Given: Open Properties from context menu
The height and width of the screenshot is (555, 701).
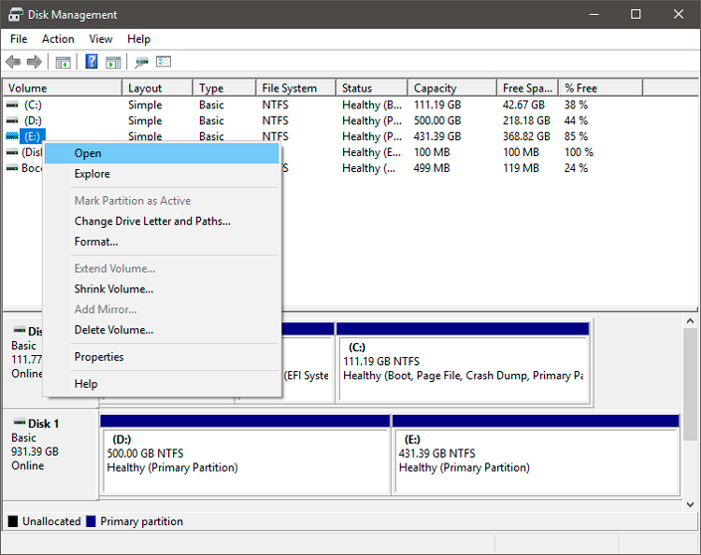Looking at the screenshot, I should coord(162,357).
